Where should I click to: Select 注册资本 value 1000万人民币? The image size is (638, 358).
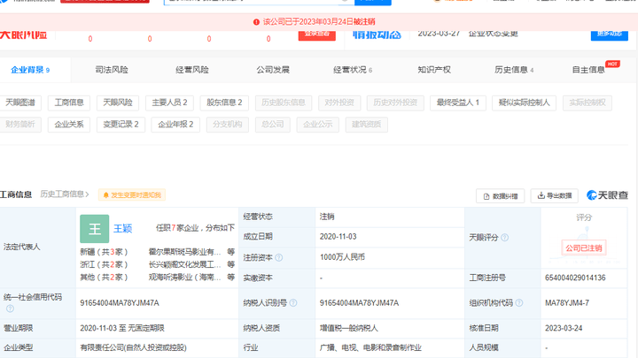tap(342, 257)
